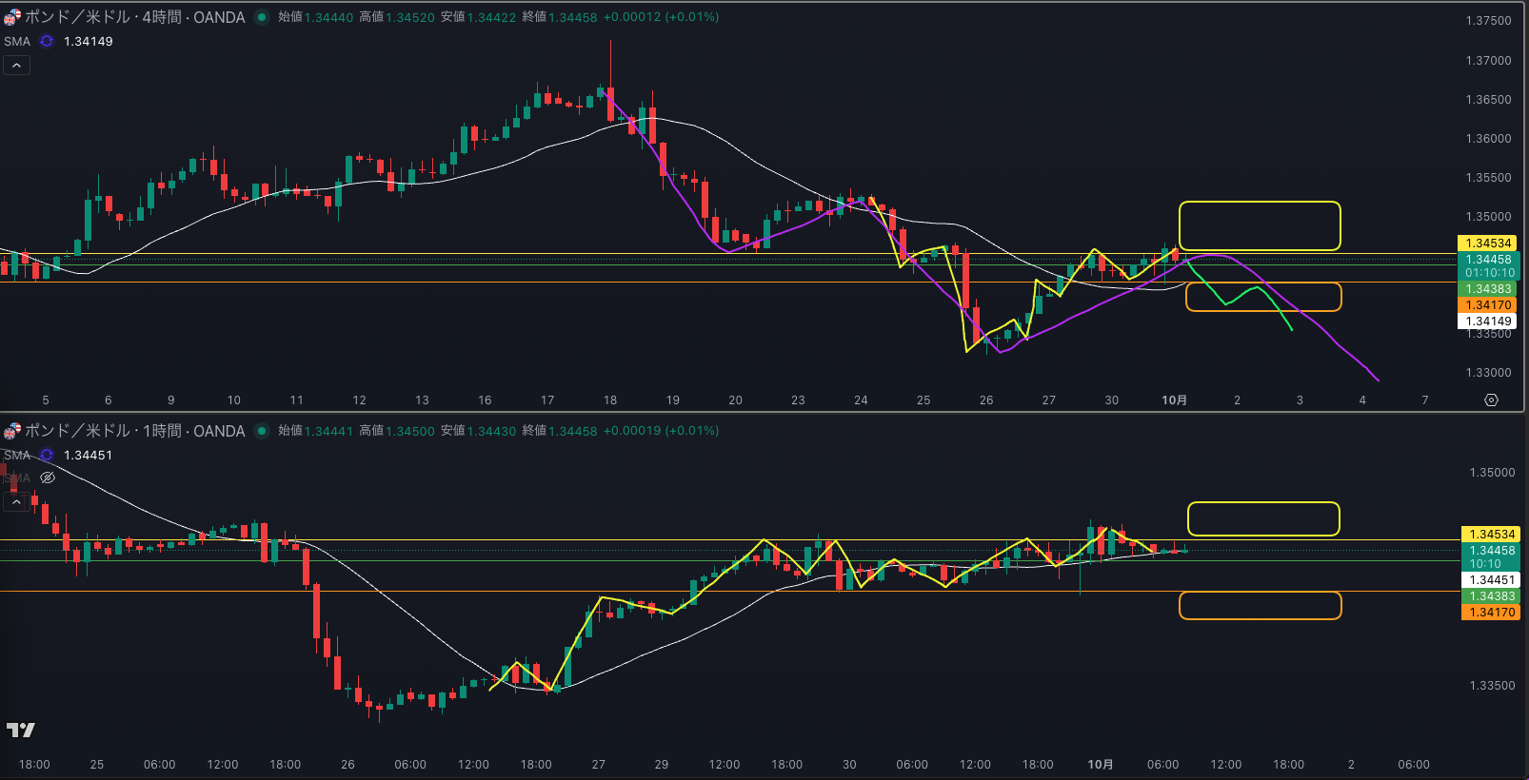This screenshot has width=1529, height=780.
Task: Click the currency flag icon in 1時間 chart
Action: point(12,431)
